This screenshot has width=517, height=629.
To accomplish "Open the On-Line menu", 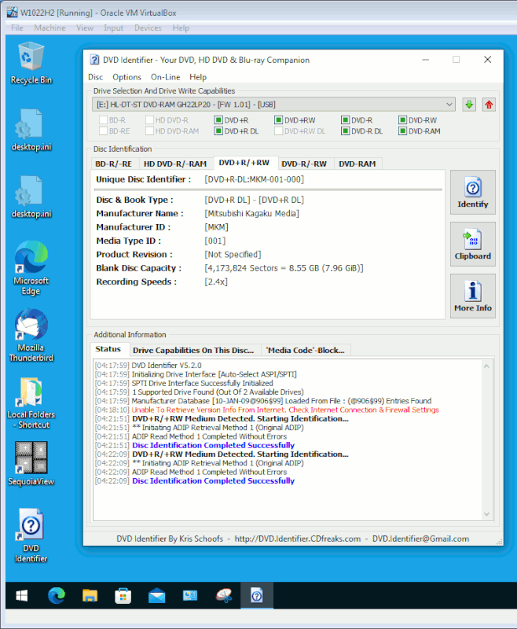I will (166, 77).
